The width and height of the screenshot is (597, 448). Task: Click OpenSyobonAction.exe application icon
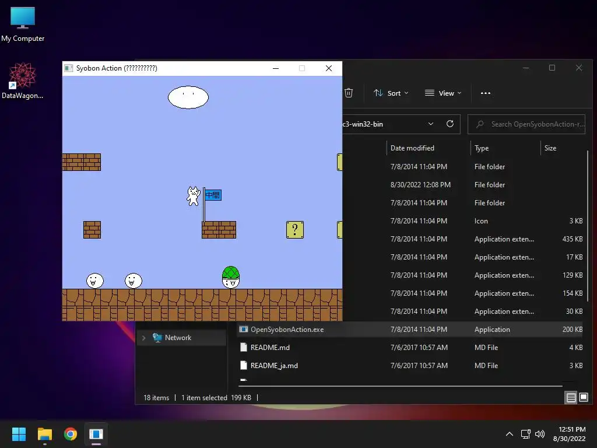(244, 330)
